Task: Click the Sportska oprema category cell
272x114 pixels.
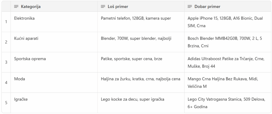Action: (54, 62)
